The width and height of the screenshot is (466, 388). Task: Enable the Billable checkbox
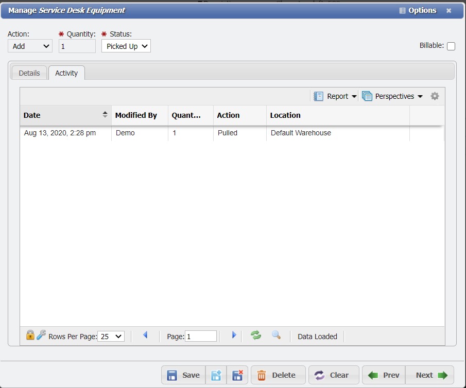pos(451,46)
